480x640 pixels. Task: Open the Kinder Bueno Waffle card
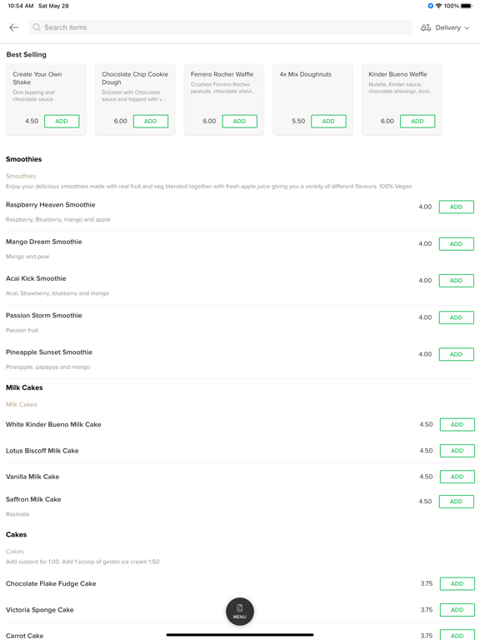pyautogui.click(x=402, y=99)
